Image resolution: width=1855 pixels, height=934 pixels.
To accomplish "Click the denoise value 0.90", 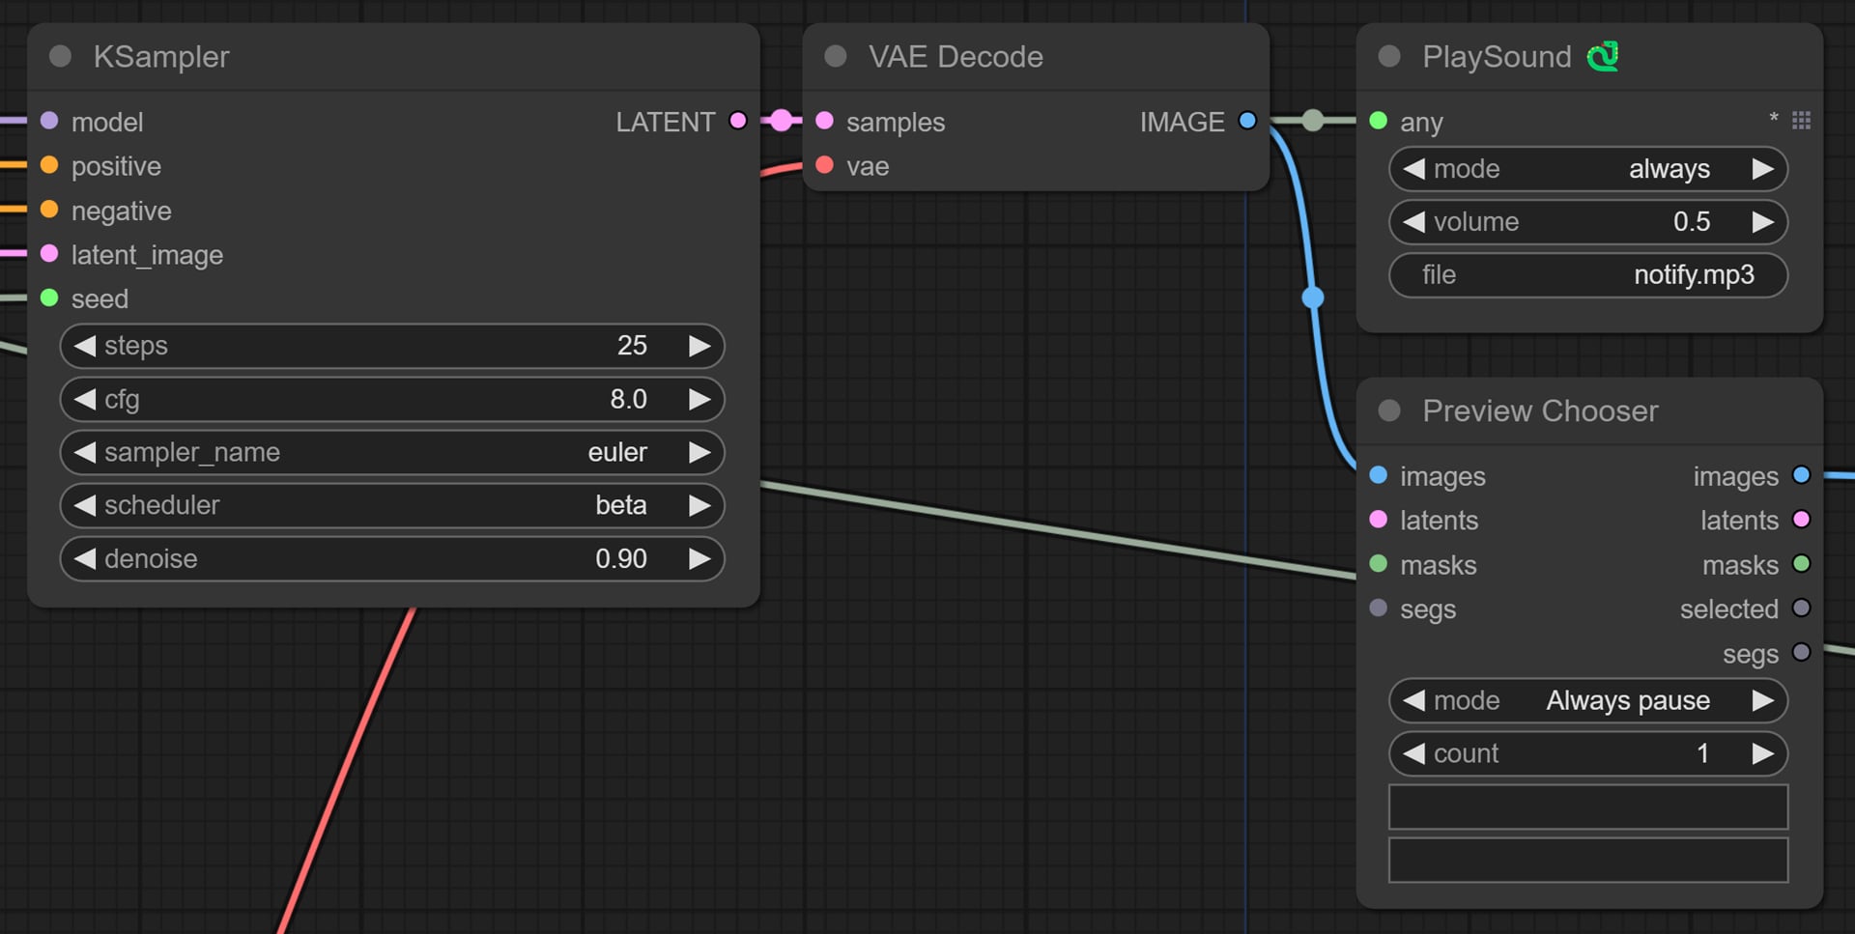I will tap(621, 558).
